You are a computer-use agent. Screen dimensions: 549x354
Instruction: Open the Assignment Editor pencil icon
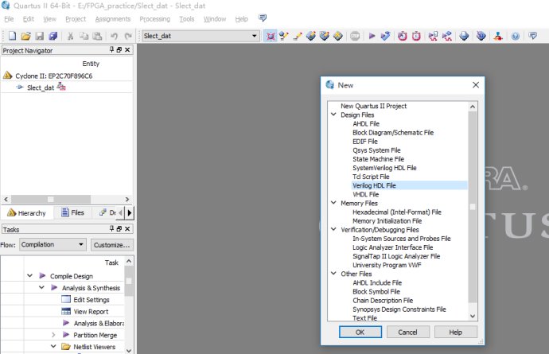(x=298, y=36)
